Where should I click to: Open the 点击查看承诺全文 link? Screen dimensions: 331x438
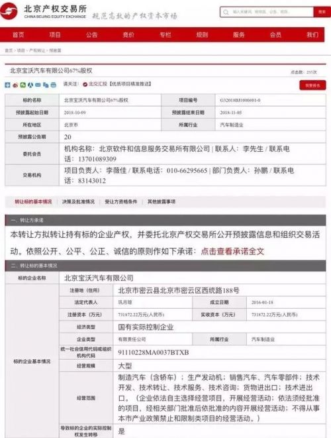(x=232, y=251)
